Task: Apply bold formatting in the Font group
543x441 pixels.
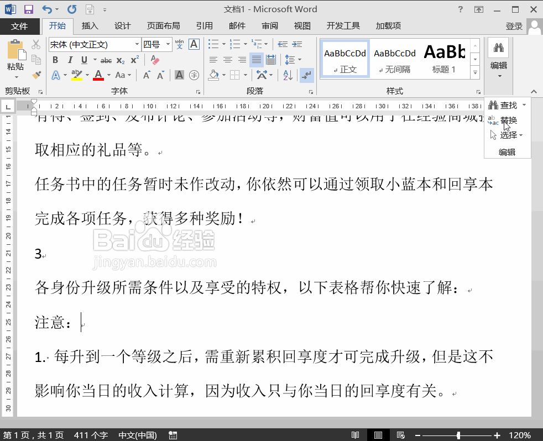Action: click(55, 59)
